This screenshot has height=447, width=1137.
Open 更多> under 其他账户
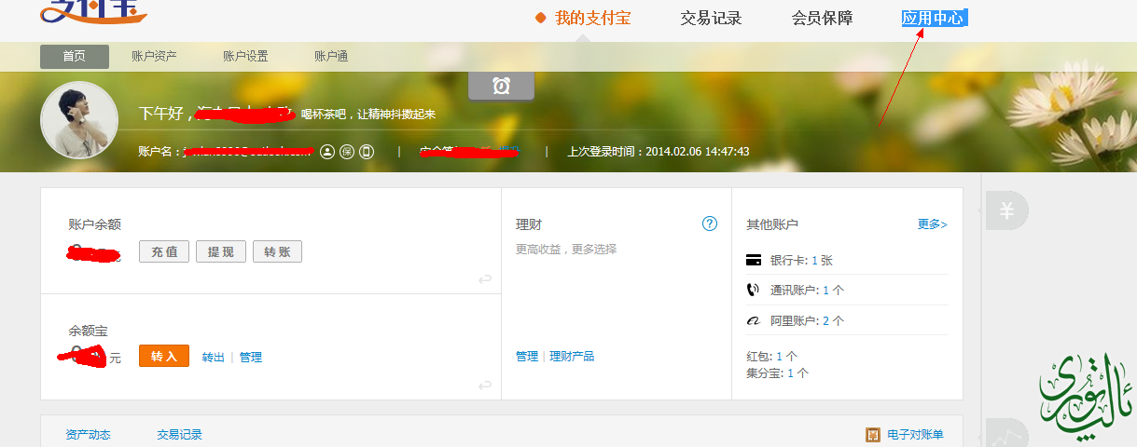coord(933,224)
